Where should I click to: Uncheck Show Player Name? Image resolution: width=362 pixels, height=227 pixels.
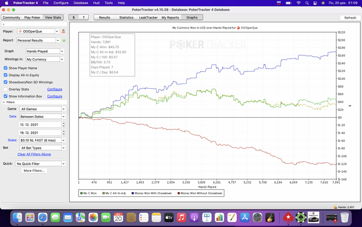[6, 68]
